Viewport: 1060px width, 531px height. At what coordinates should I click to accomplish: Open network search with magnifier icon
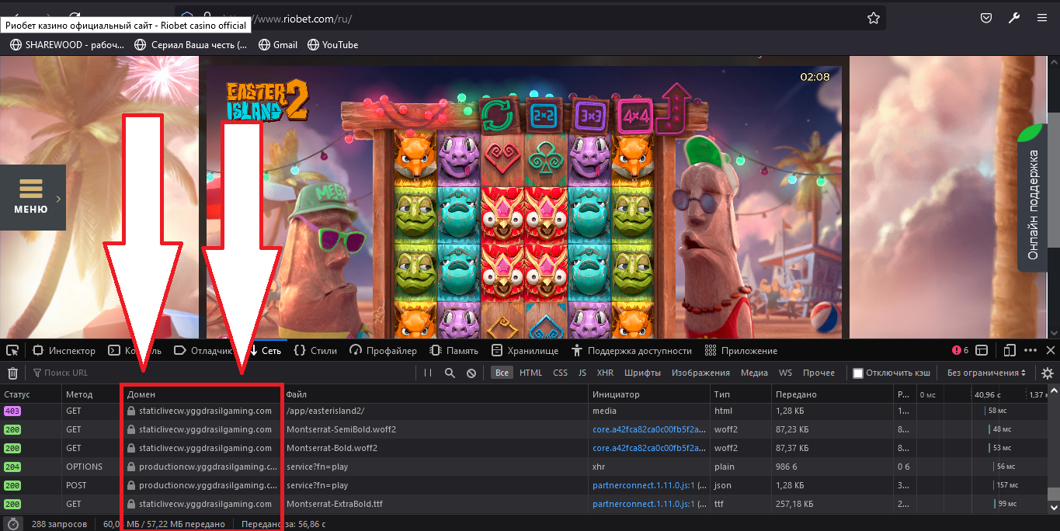pos(450,373)
